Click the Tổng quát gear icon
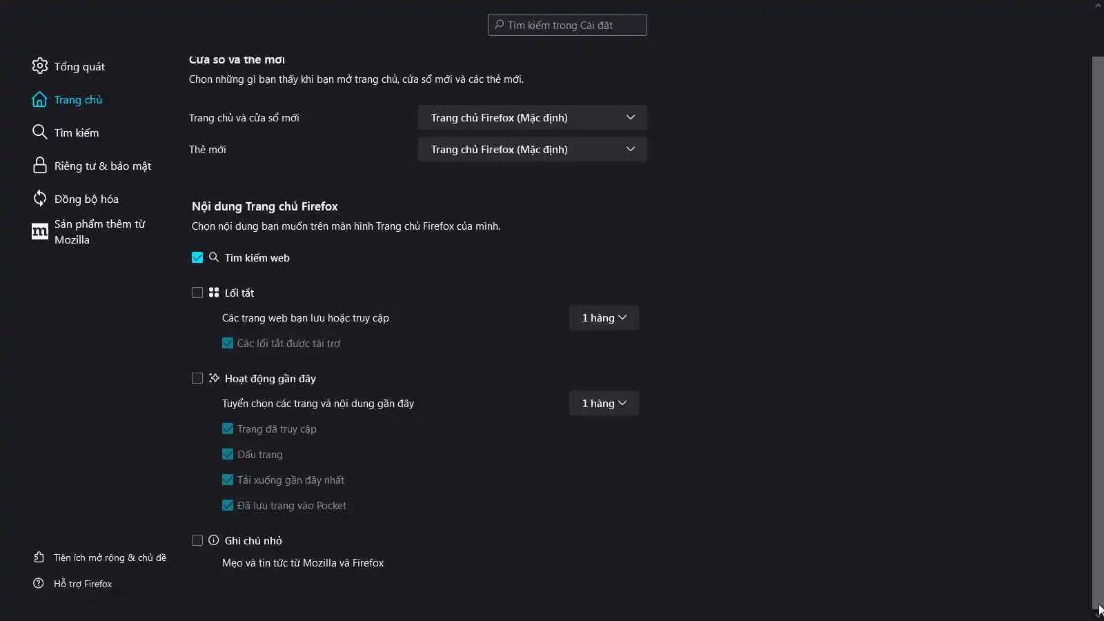The image size is (1104, 621). [40, 66]
